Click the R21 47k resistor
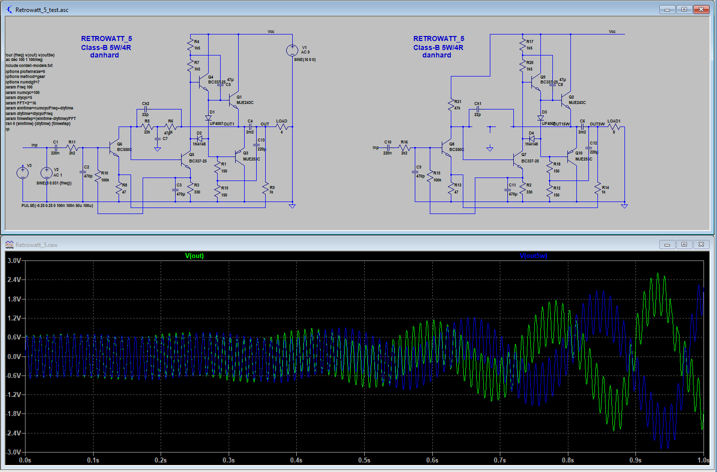This screenshot has width=717, height=472. [x=451, y=104]
